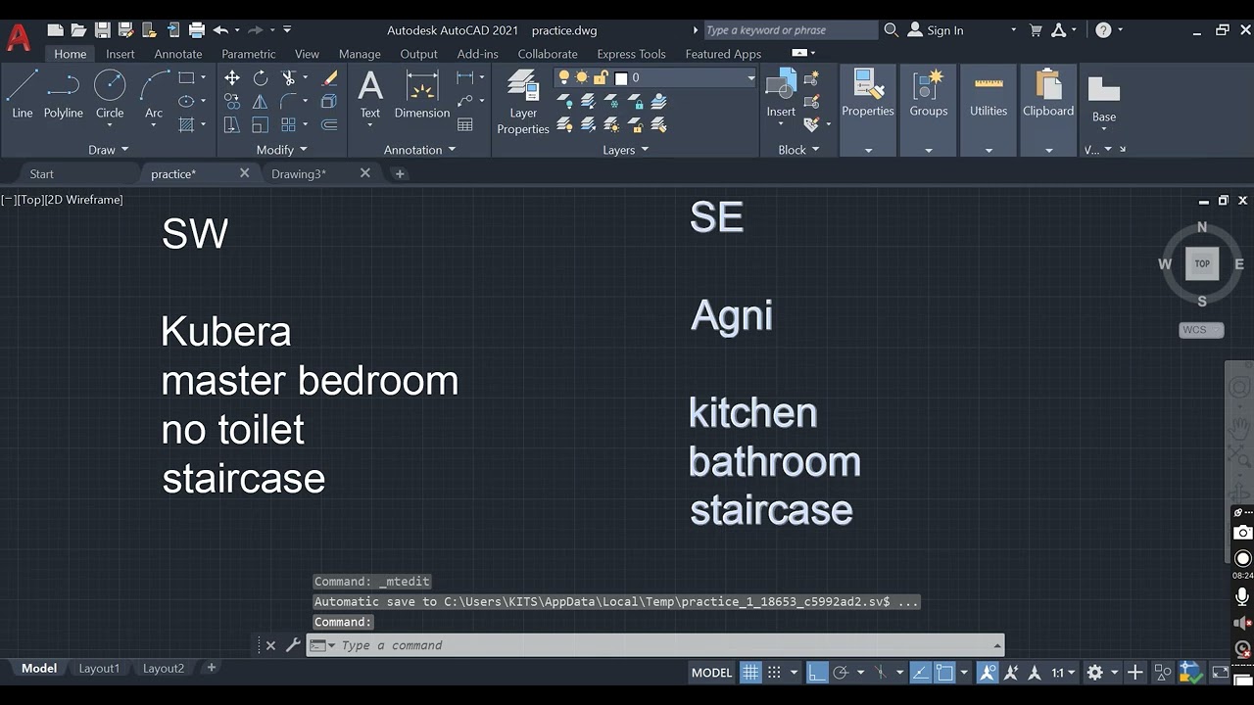Click the Rectangle tool icon

click(186, 77)
